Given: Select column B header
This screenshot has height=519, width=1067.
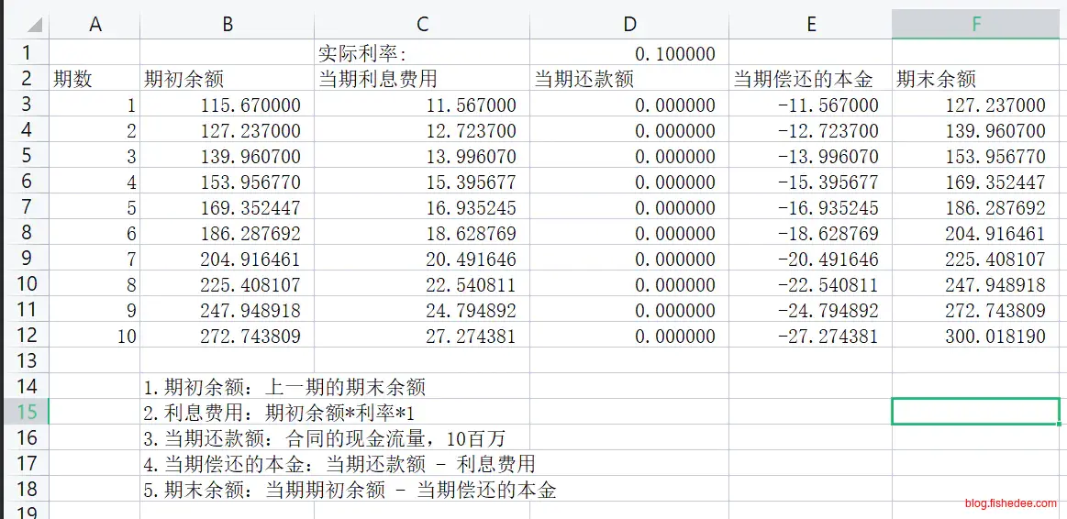Looking at the screenshot, I should 227,25.
